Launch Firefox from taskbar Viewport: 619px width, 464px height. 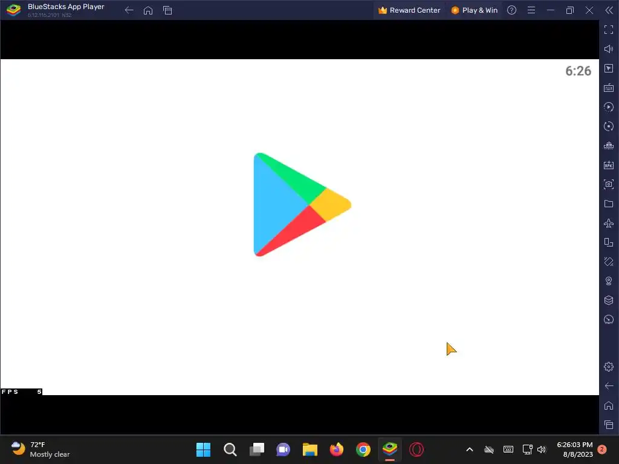click(336, 449)
